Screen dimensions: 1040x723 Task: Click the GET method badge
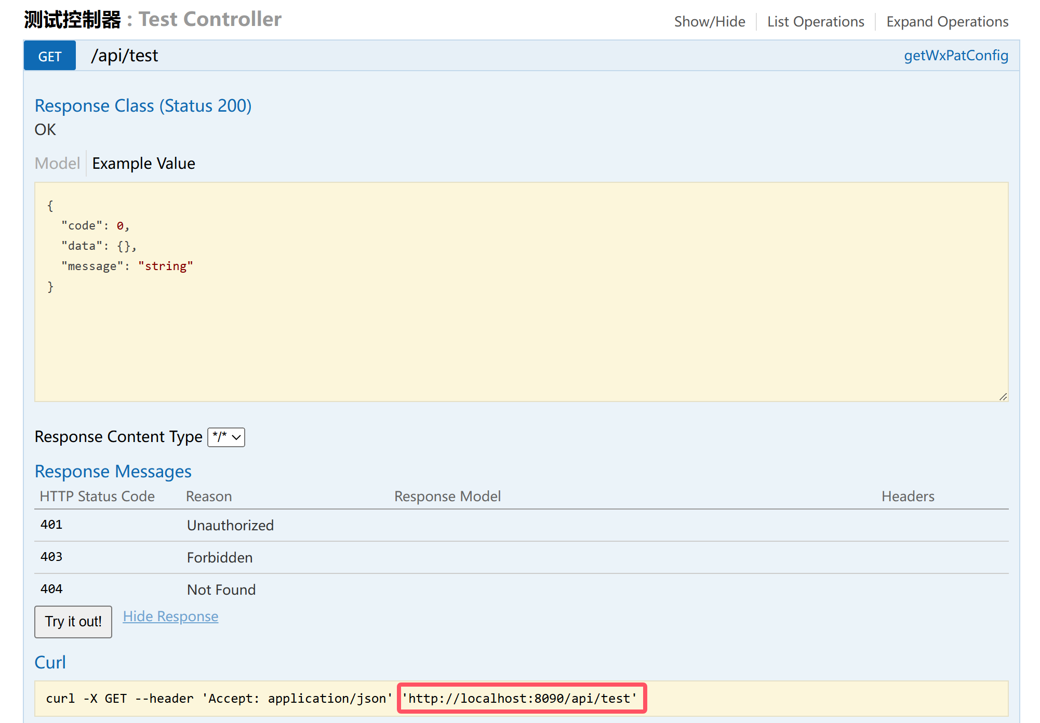(50, 56)
